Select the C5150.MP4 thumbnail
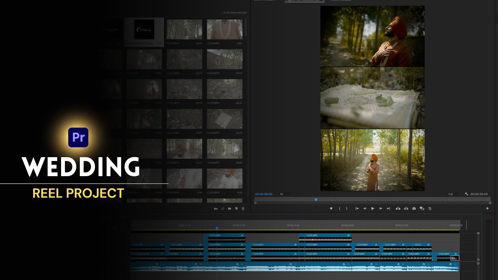Screen dimensions: 498x280 pos(224,178)
